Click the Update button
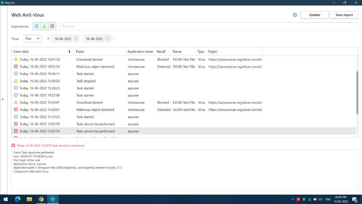Image resolution: width=362 pixels, height=204 pixels. pos(315,15)
